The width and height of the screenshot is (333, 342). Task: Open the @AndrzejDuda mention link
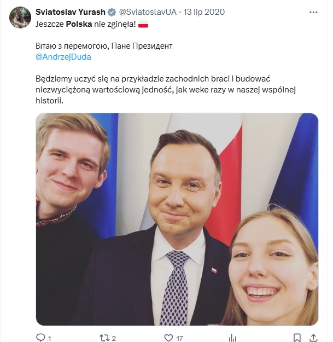click(x=63, y=57)
